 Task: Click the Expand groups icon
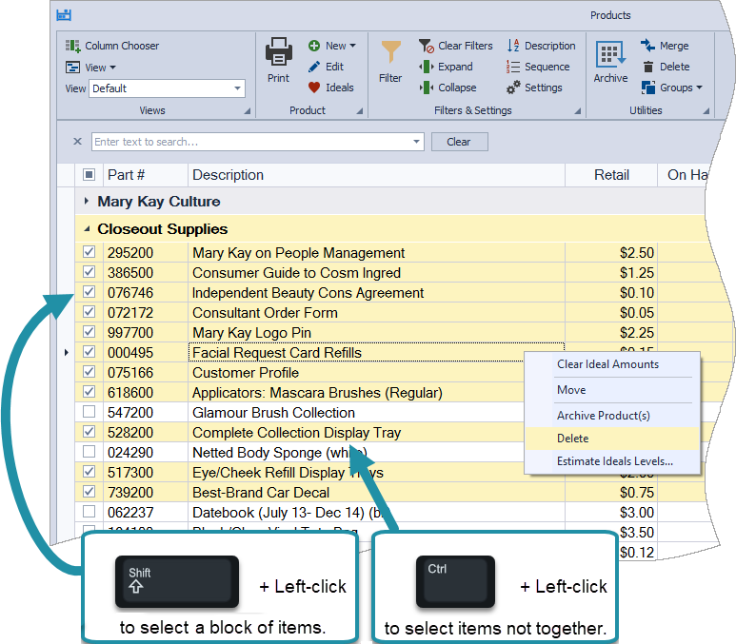(x=427, y=67)
